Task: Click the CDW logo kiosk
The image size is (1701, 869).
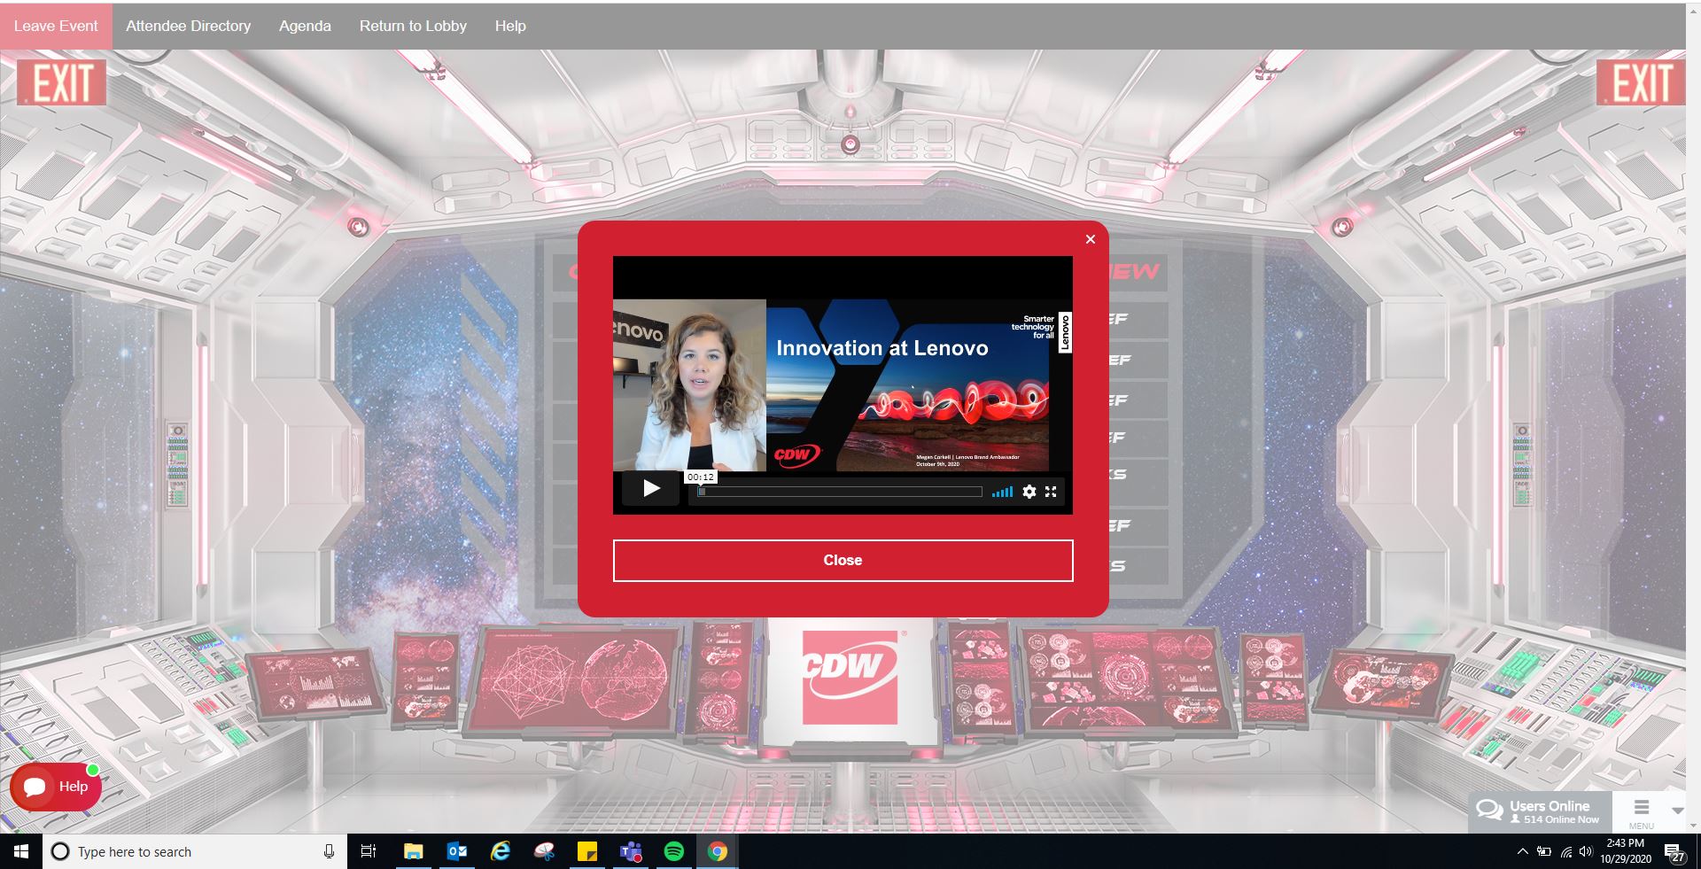Action: (x=850, y=678)
